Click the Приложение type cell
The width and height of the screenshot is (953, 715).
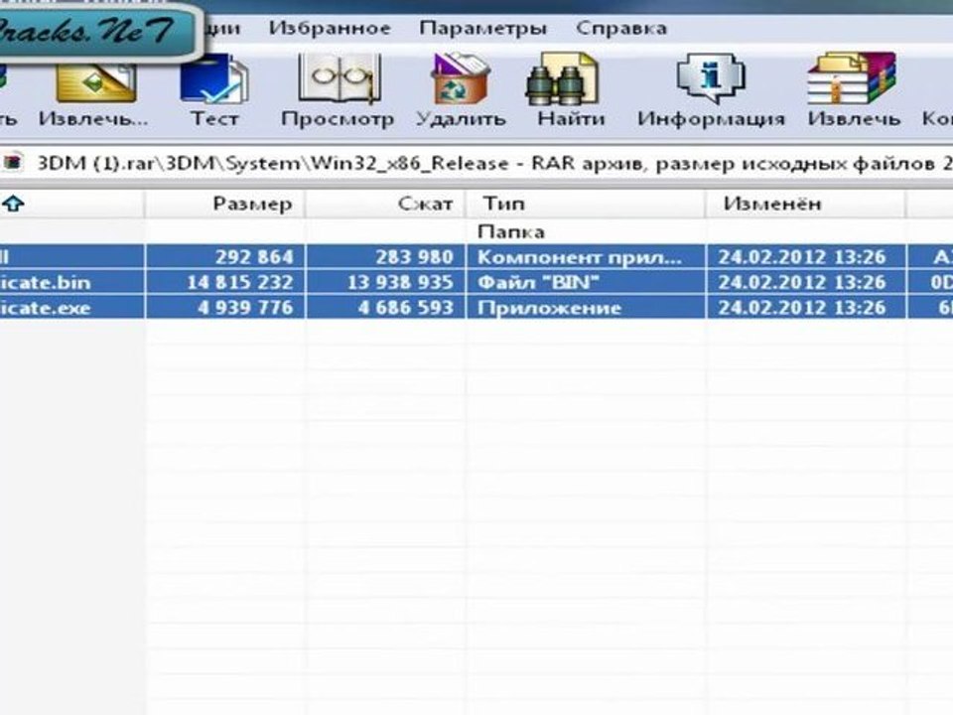coord(549,308)
